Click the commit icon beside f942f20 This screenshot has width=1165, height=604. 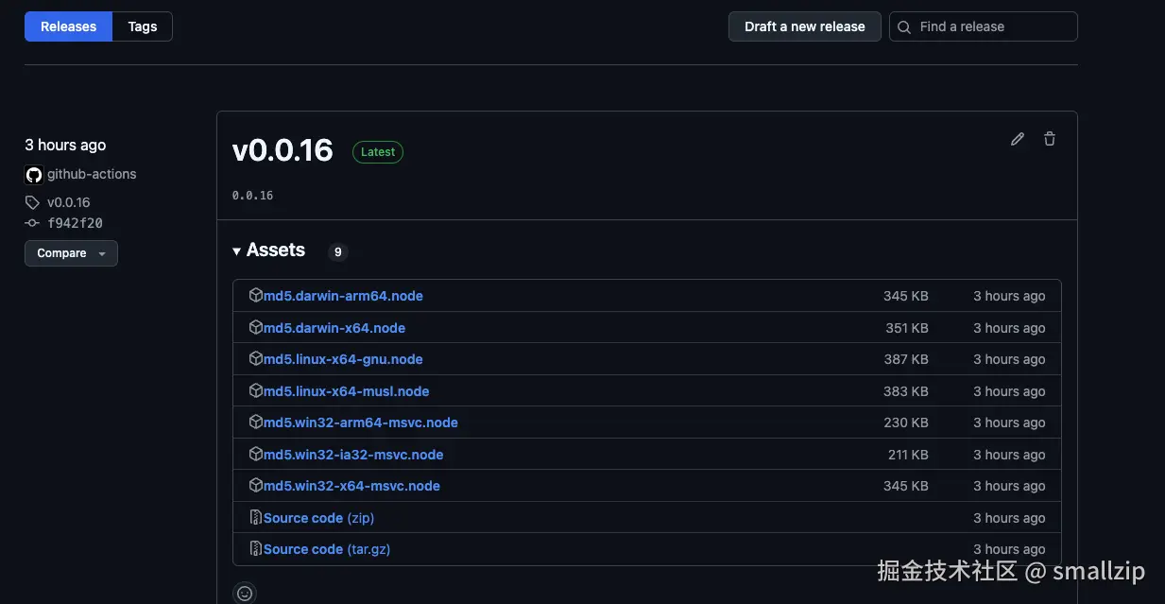(x=32, y=224)
